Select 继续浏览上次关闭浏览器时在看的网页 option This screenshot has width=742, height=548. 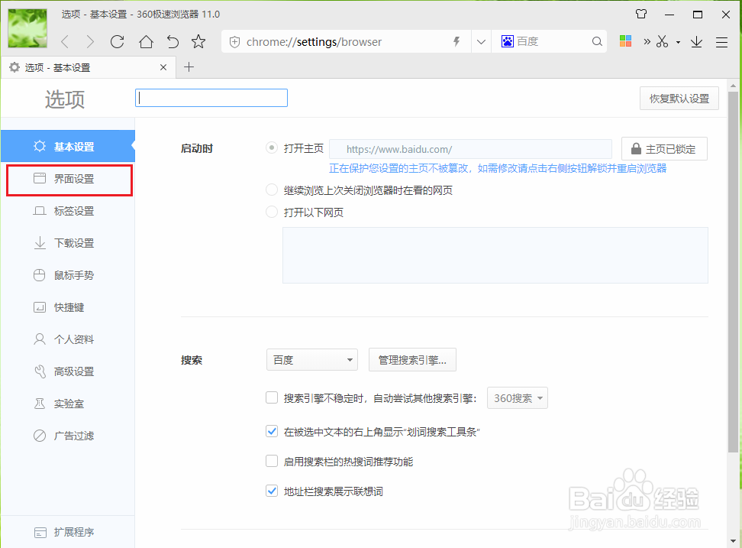point(272,190)
